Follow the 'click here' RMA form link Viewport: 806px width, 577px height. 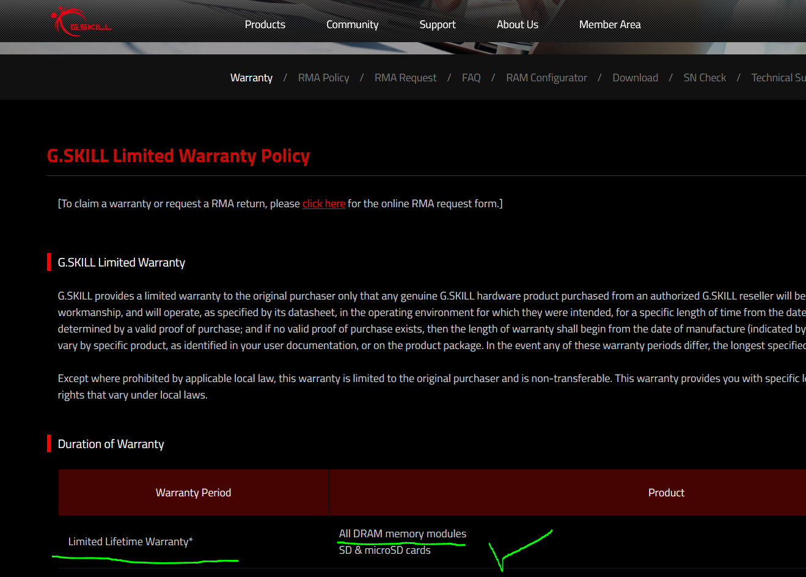(x=324, y=204)
